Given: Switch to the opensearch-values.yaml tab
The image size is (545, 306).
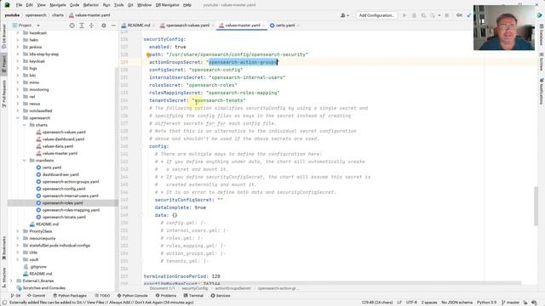Looking at the screenshot, I should (187, 25).
